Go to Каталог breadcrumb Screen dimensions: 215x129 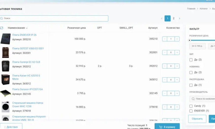tap(204, 9)
